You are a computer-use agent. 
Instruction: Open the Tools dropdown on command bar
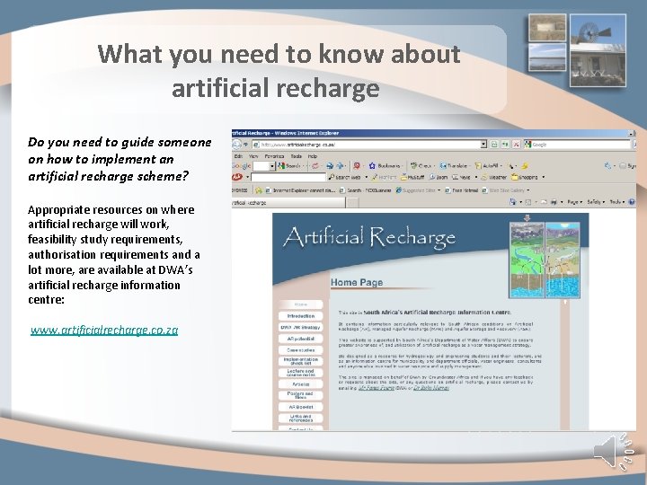[x=616, y=202]
